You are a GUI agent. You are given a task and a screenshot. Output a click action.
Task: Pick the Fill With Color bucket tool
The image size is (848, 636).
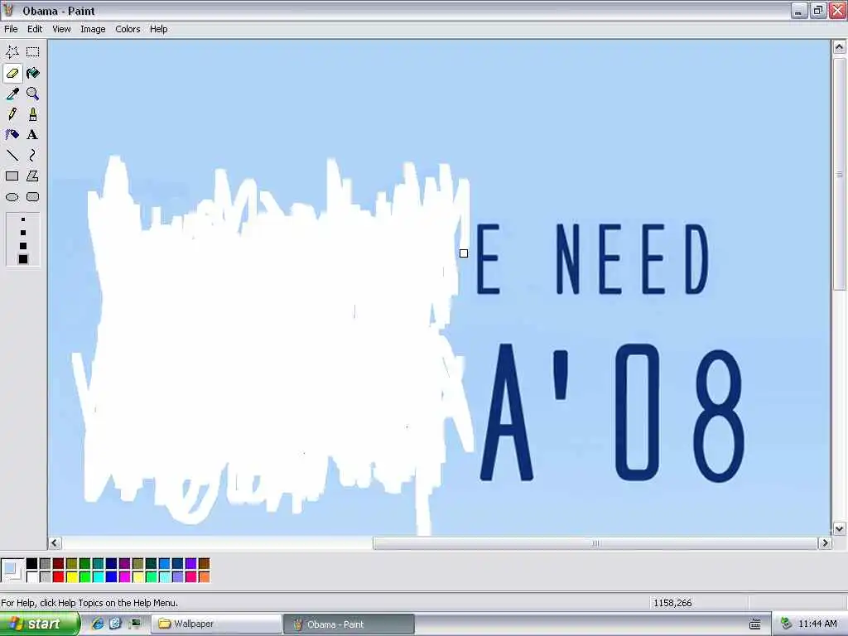point(32,73)
